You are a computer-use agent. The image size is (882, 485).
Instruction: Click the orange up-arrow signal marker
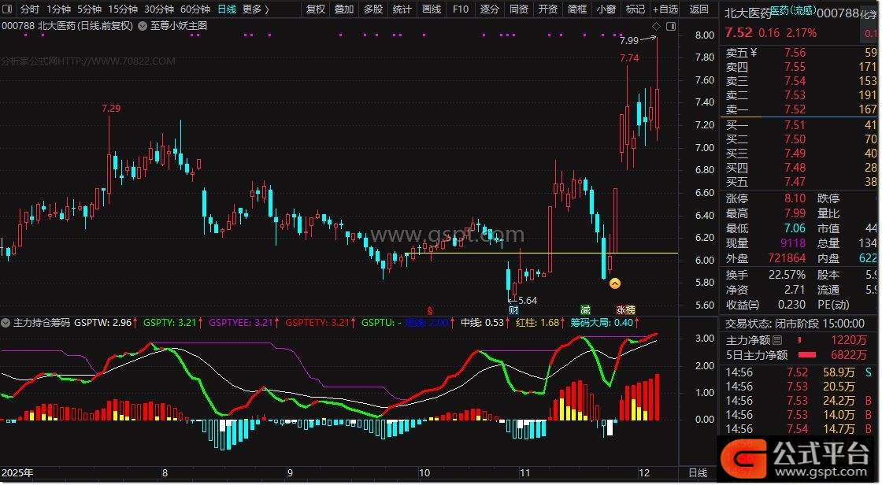pyautogui.click(x=614, y=283)
